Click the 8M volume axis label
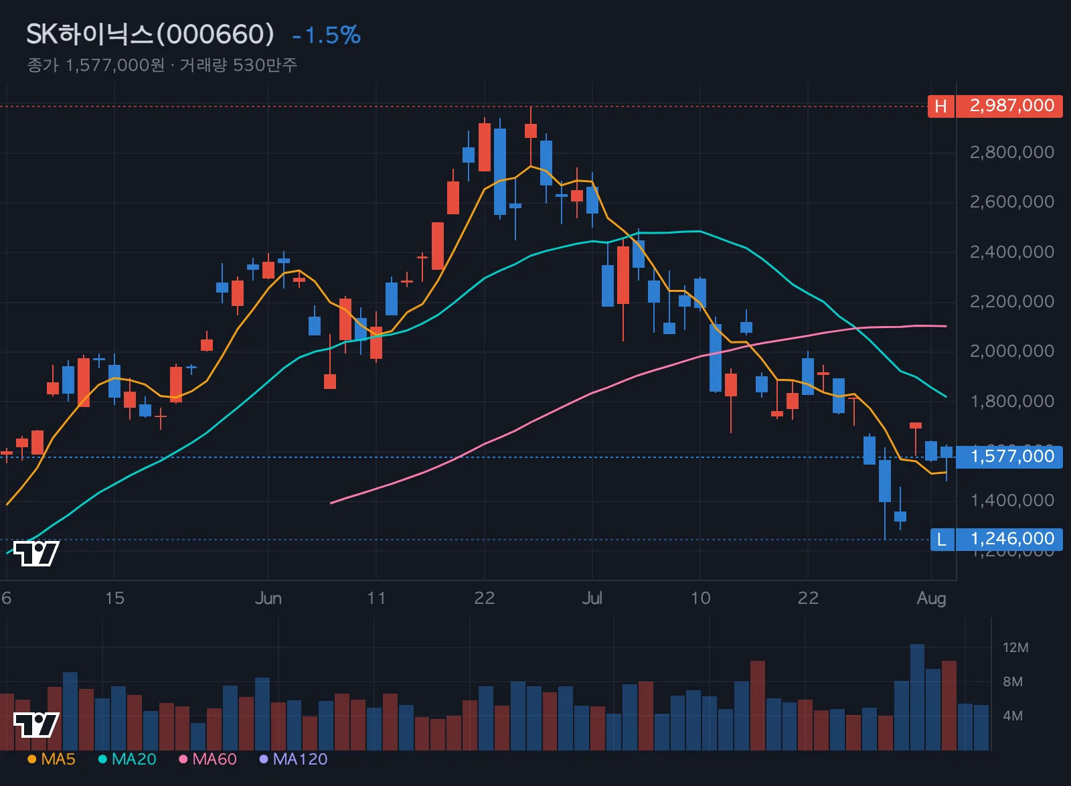 coord(1013,682)
